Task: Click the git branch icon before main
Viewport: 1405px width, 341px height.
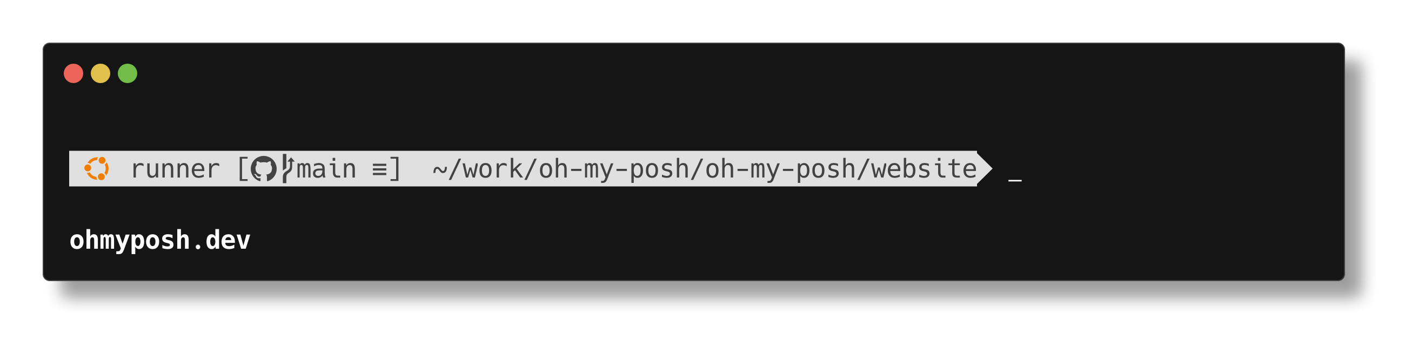Action: [287, 169]
